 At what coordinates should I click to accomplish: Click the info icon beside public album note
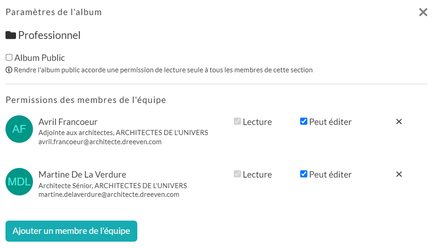click(x=9, y=70)
